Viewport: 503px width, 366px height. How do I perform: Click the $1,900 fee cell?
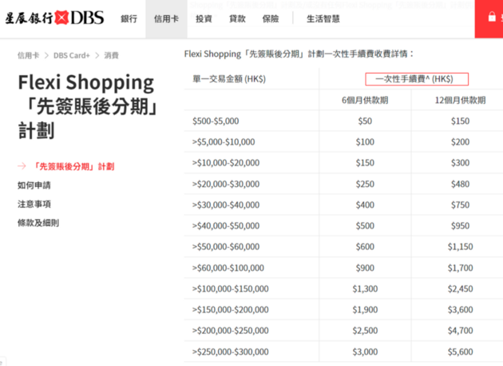(x=365, y=309)
